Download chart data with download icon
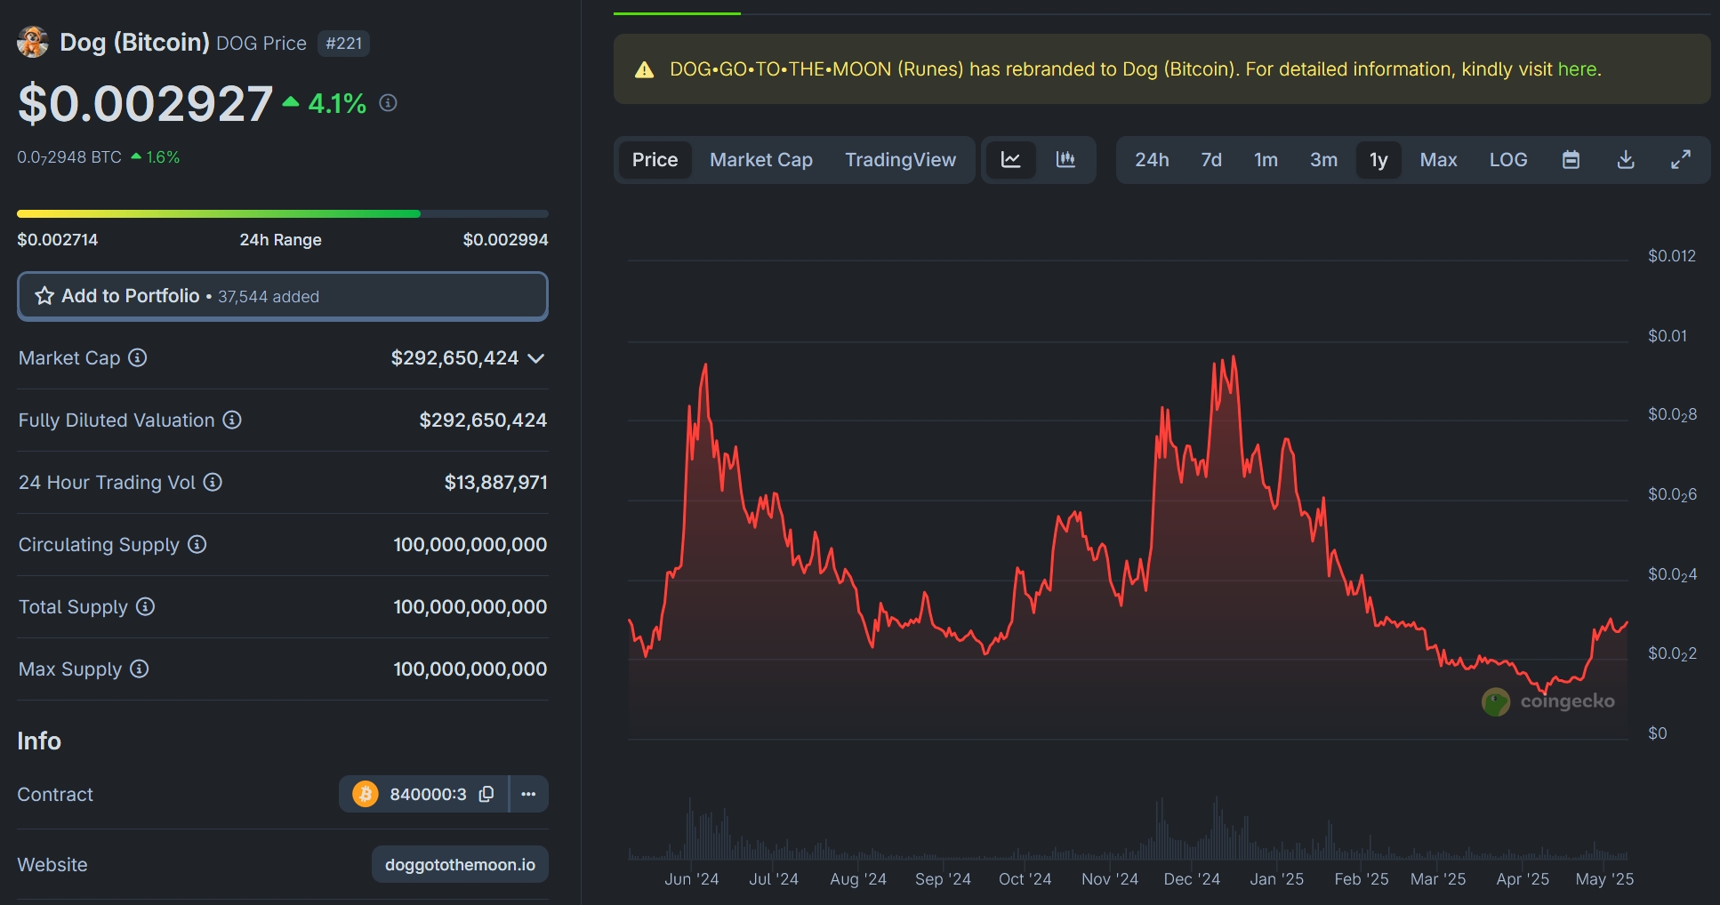1720x905 pixels. (x=1625, y=160)
